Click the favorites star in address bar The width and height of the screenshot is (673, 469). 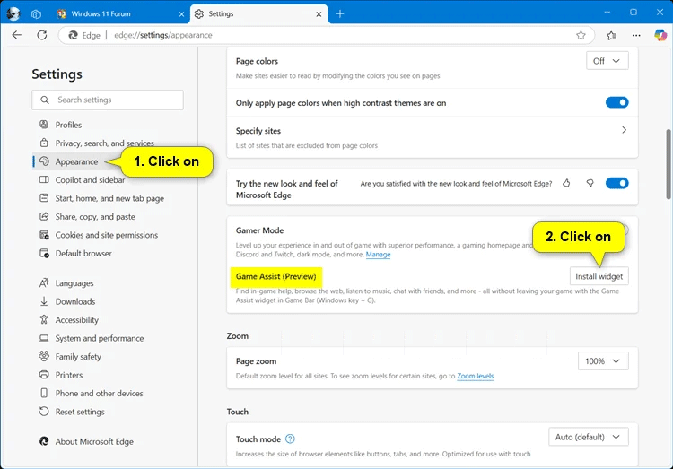click(581, 35)
